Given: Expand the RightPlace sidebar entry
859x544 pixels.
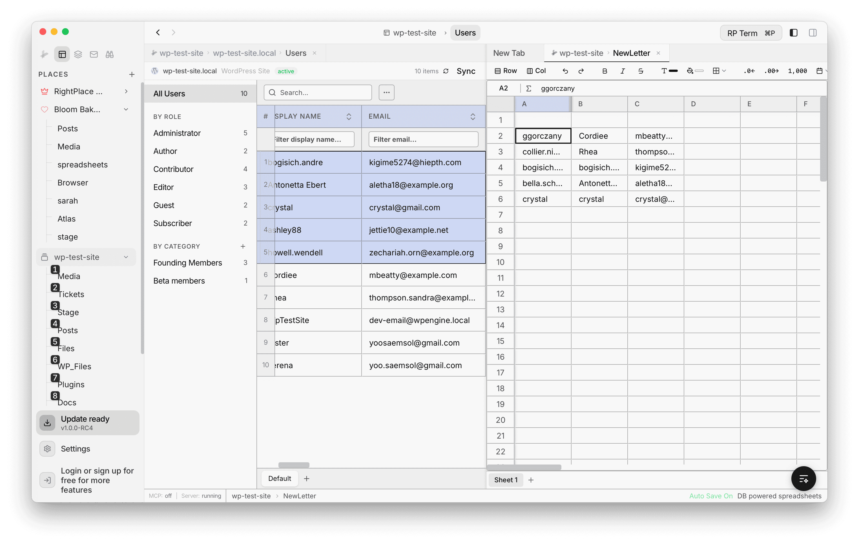Looking at the screenshot, I should point(126,91).
